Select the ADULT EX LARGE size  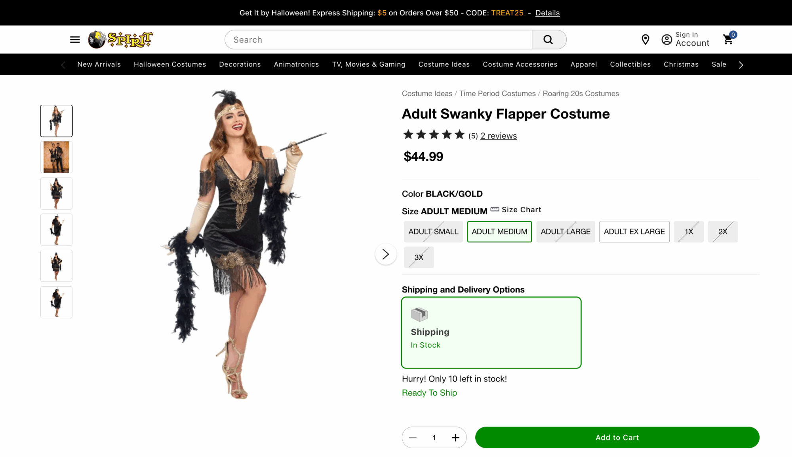[x=634, y=232]
